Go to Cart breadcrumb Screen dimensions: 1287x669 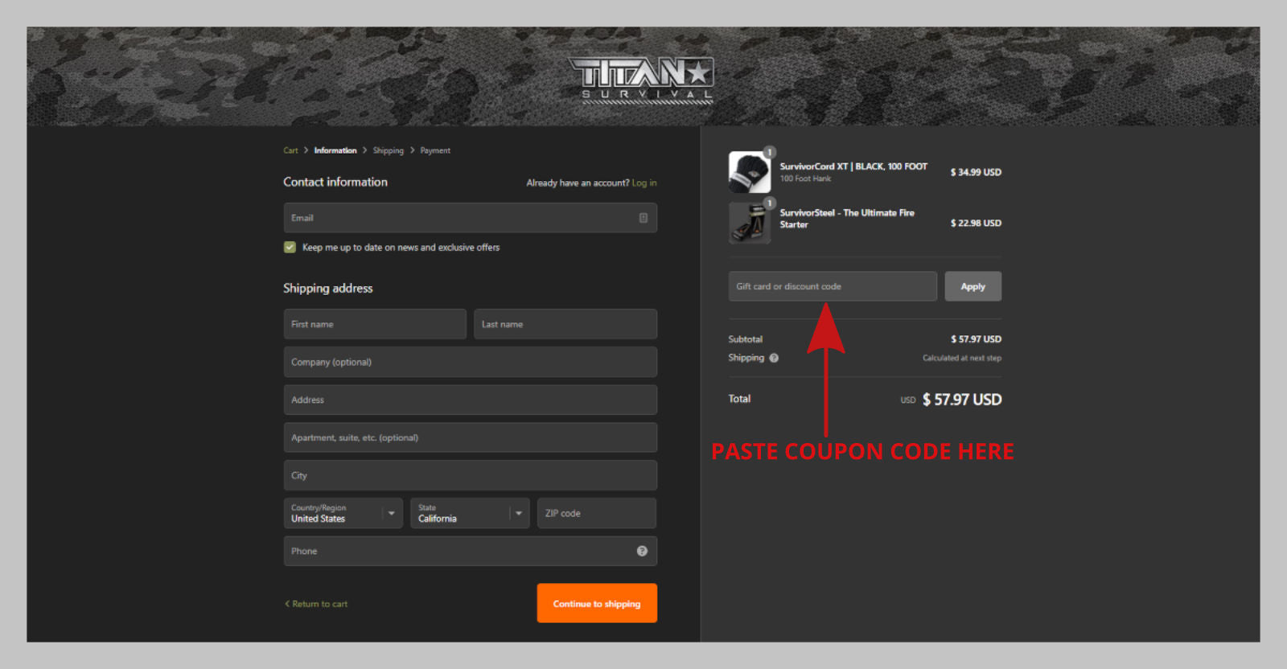[290, 150]
